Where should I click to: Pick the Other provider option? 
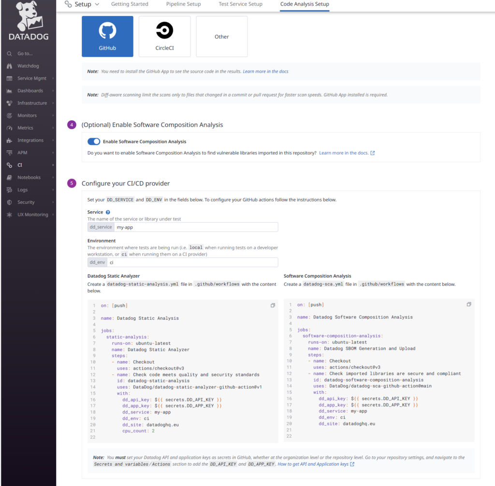coord(222,37)
